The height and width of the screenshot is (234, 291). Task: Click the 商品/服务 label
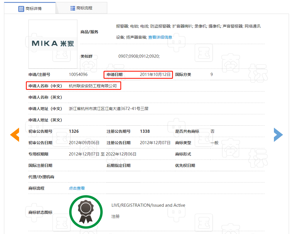89,32
